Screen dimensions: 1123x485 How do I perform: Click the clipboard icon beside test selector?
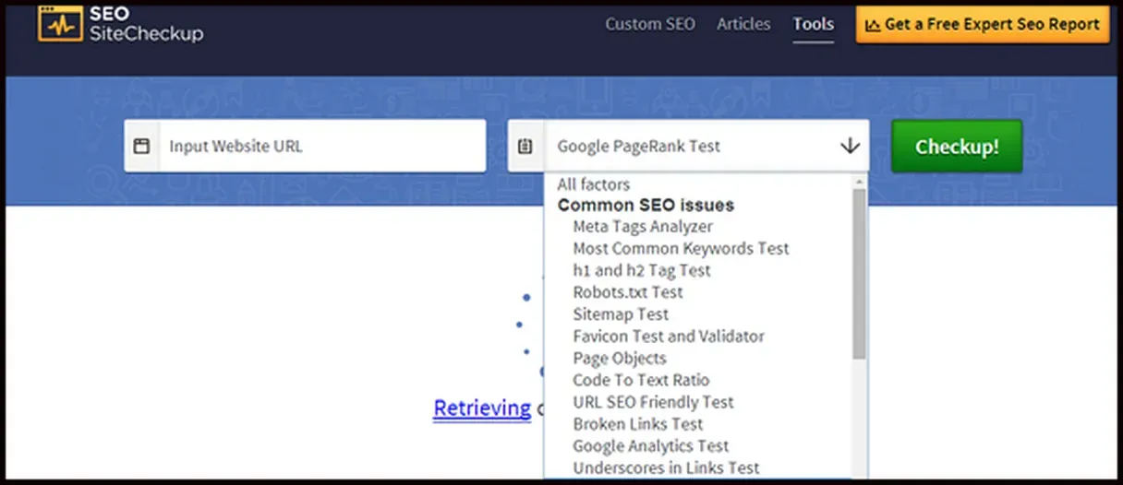[525, 146]
